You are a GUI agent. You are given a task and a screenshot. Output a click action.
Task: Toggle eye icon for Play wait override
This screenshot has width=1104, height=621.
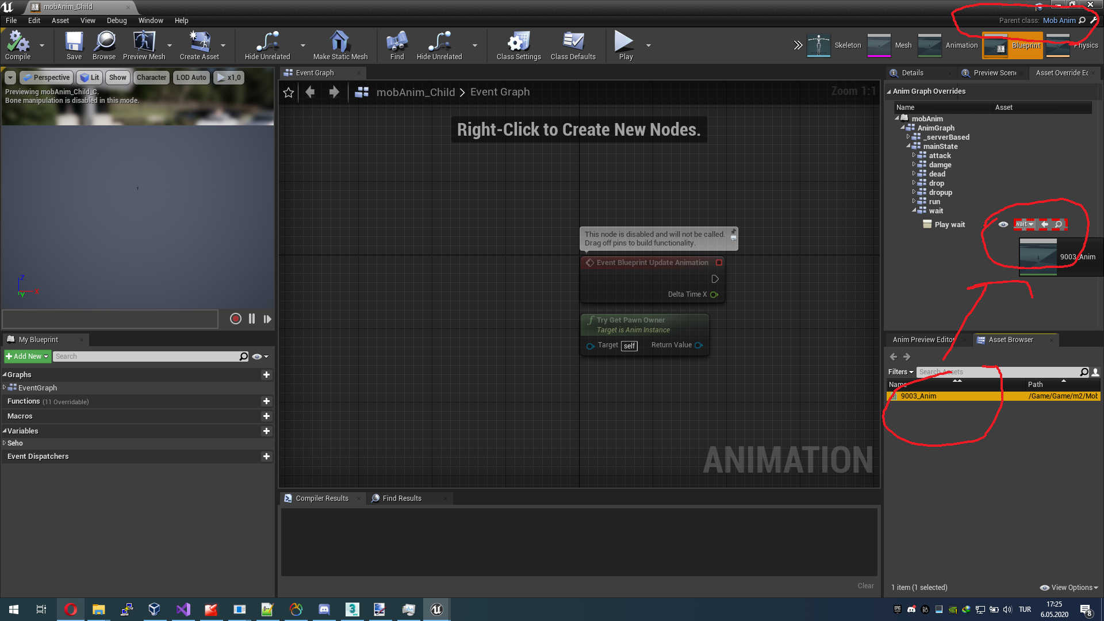pyautogui.click(x=1003, y=225)
